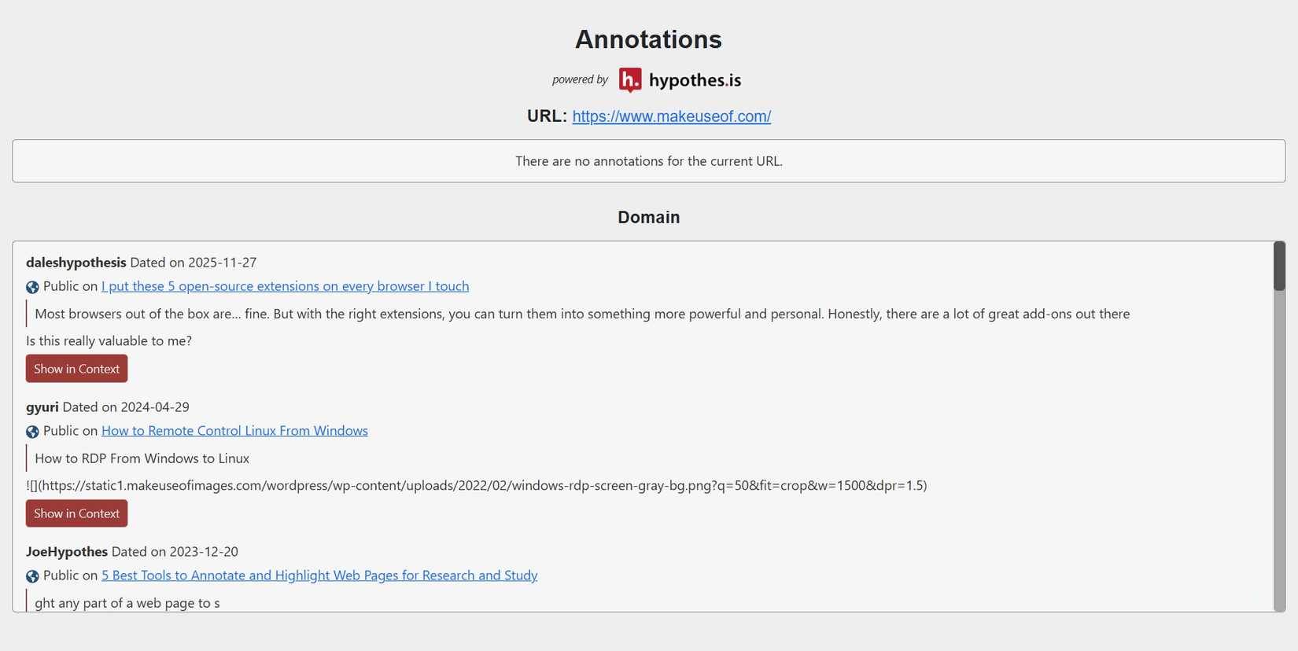Select username JoeHypothes
This screenshot has height=651, width=1298.
click(67, 552)
